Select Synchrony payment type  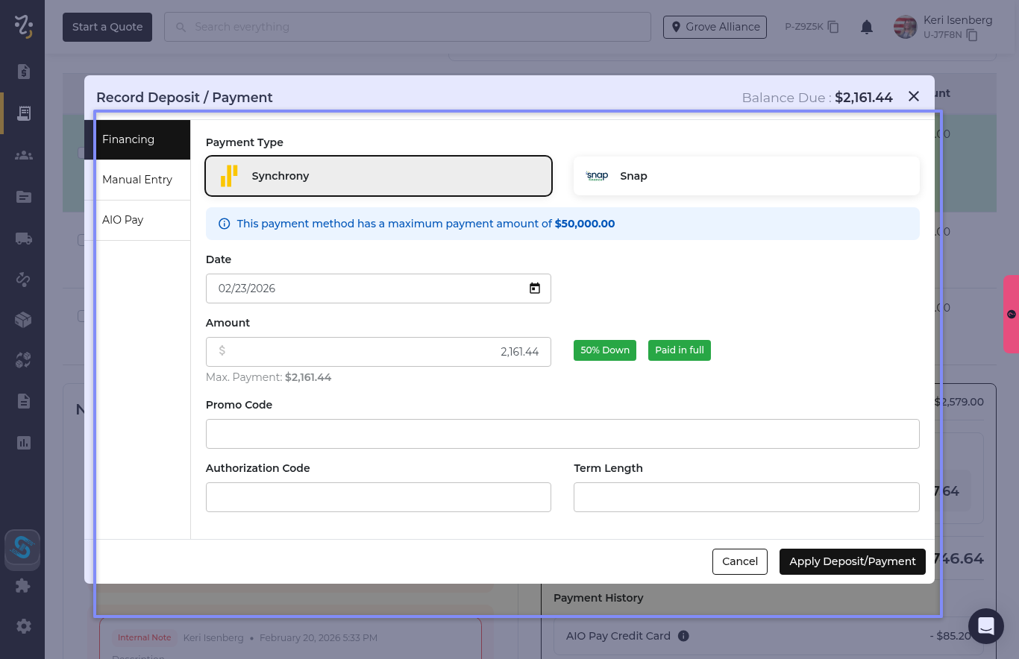pos(378,176)
